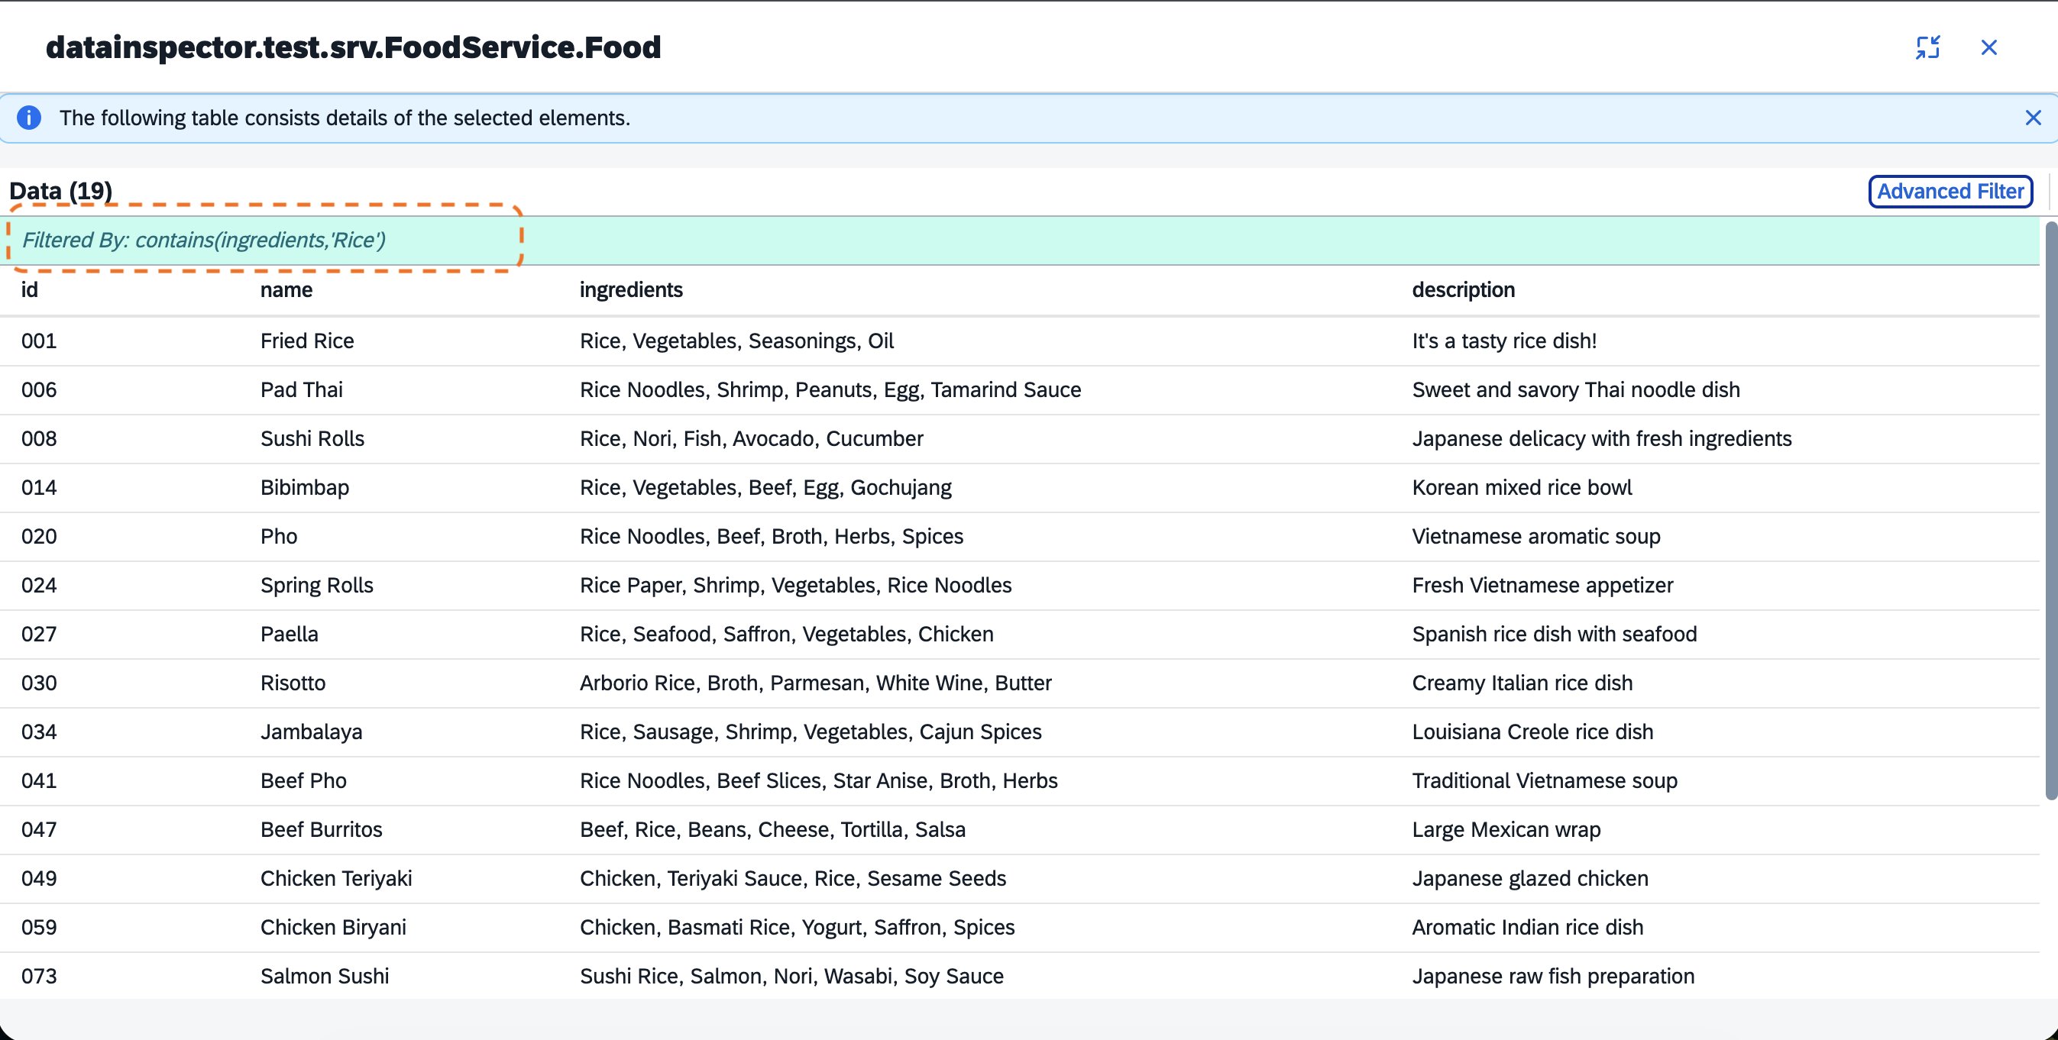Click 'Vietnamese aromatic soup' description
The width and height of the screenshot is (2058, 1040).
tap(1535, 536)
